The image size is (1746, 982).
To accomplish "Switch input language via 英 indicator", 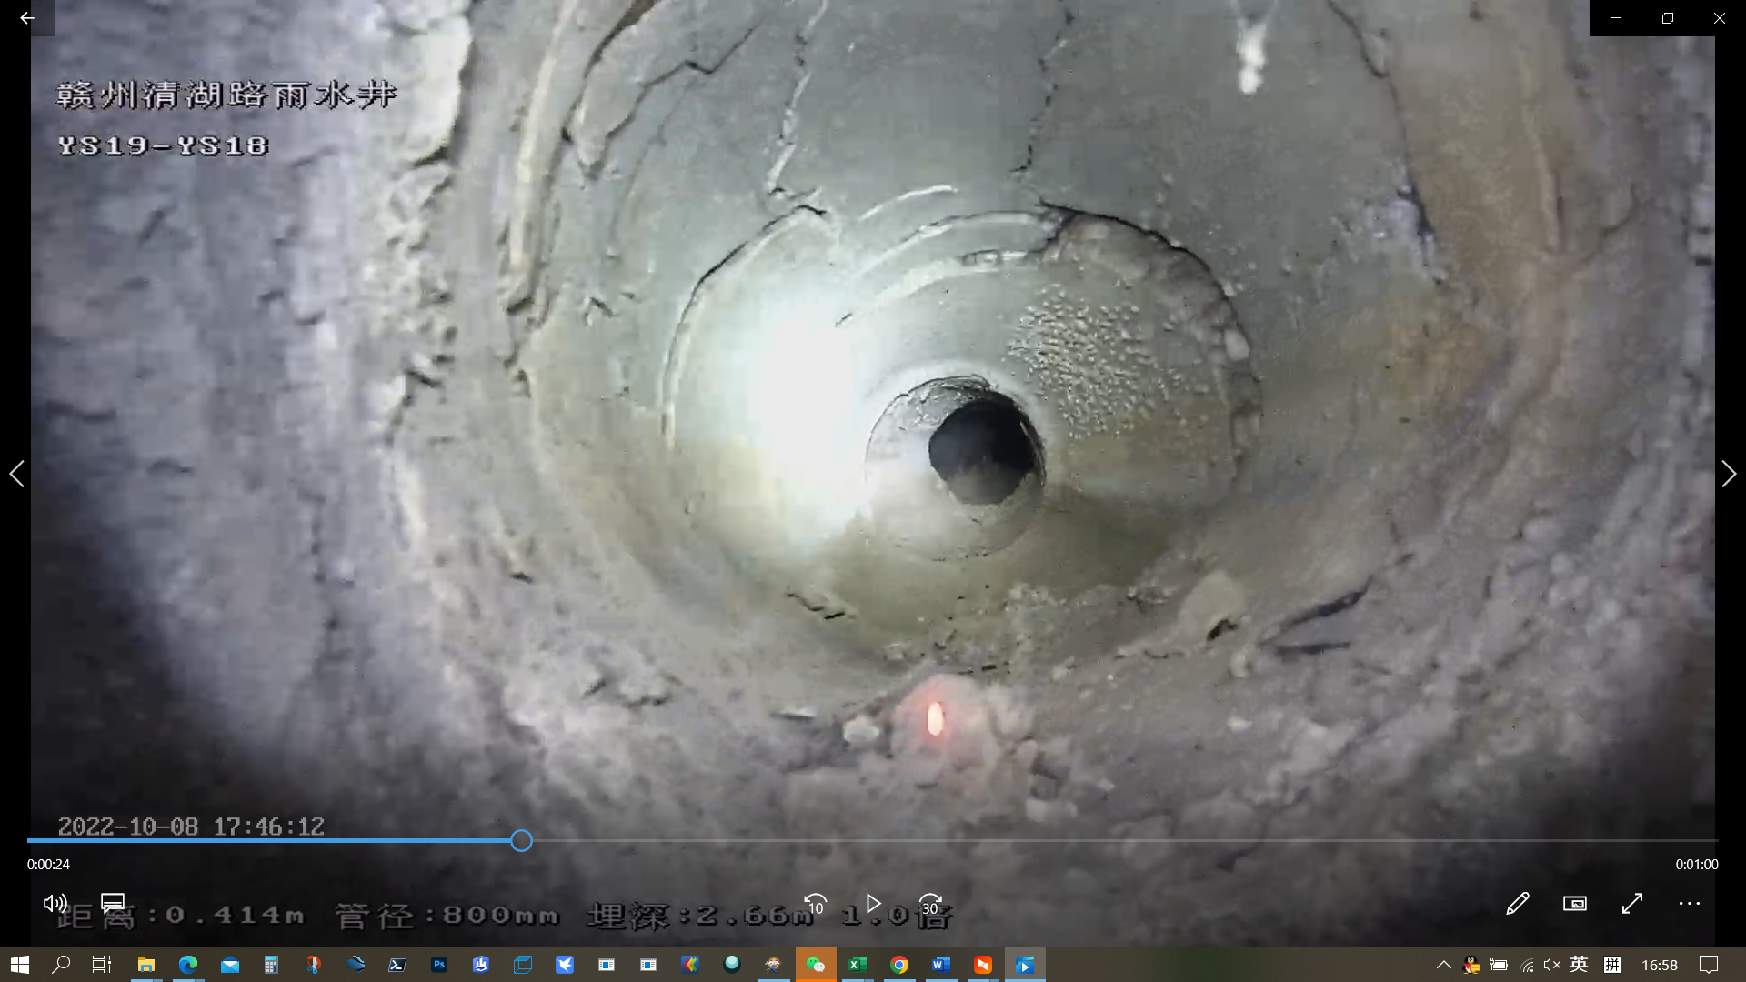I will pos(1579,965).
